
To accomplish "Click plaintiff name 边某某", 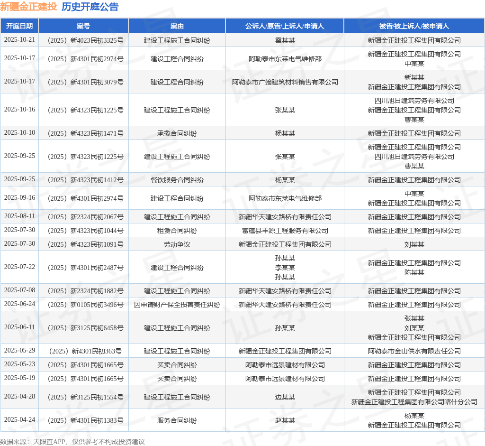I will (285, 397).
